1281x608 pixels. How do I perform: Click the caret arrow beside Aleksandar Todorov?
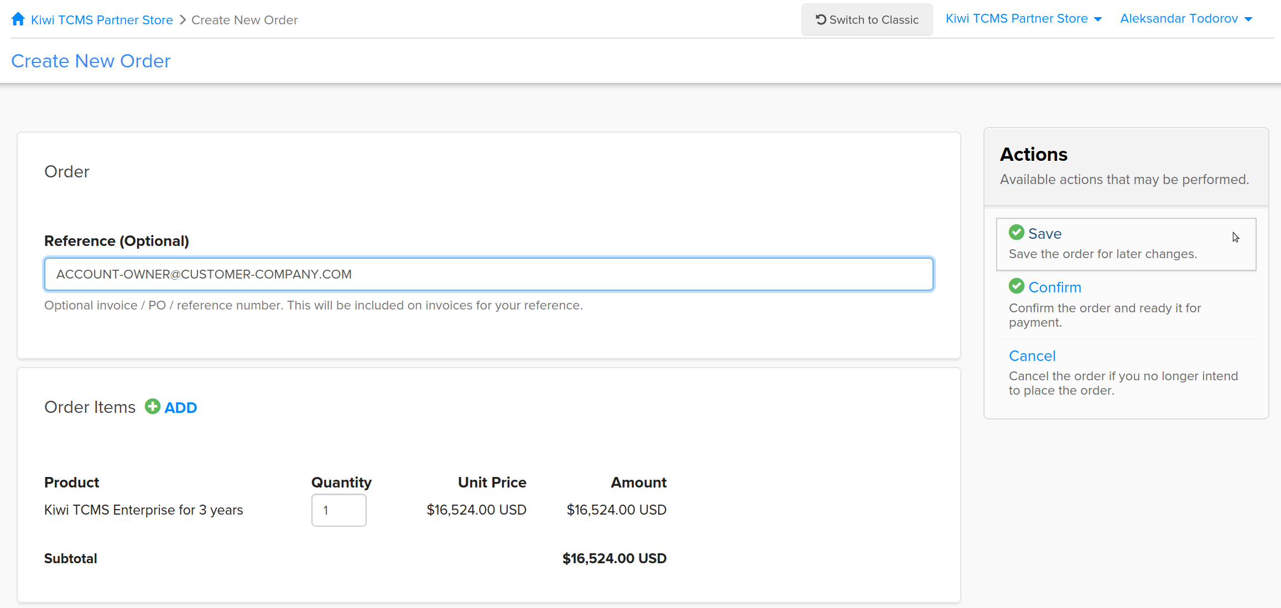click(x=1248, y=20)
